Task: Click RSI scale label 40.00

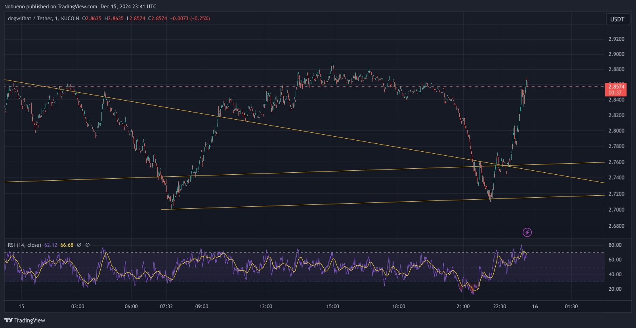Action: click(x=615, y=274)
